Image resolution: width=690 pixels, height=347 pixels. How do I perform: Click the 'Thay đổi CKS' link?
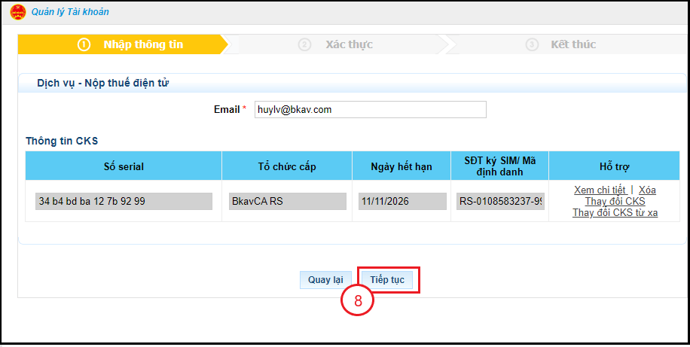615,201
